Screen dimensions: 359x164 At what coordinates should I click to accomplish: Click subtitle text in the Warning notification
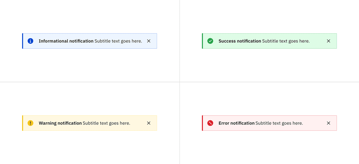[x=106, y=123]
